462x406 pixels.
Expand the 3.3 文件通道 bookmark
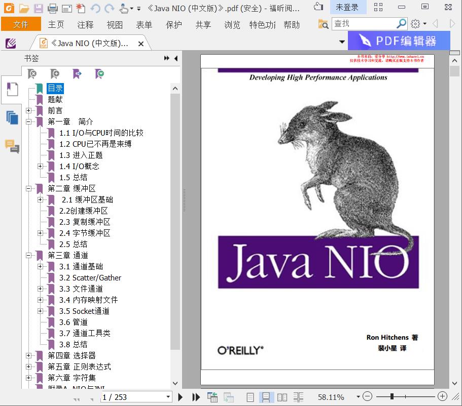click(41, 289)
